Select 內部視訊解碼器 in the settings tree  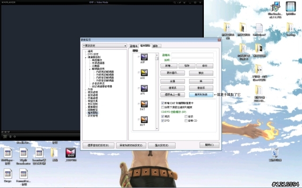(x=105, y=72)
